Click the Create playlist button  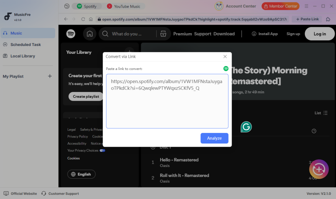(86, 97)
